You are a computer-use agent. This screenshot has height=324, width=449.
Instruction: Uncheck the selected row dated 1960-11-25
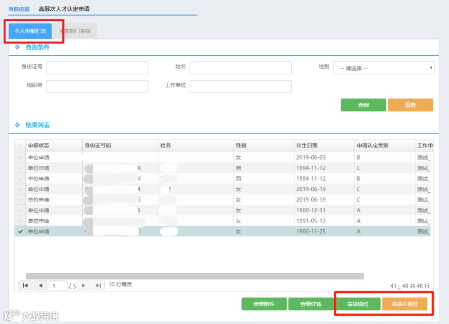pyautogui.click(x=20, y=231)
